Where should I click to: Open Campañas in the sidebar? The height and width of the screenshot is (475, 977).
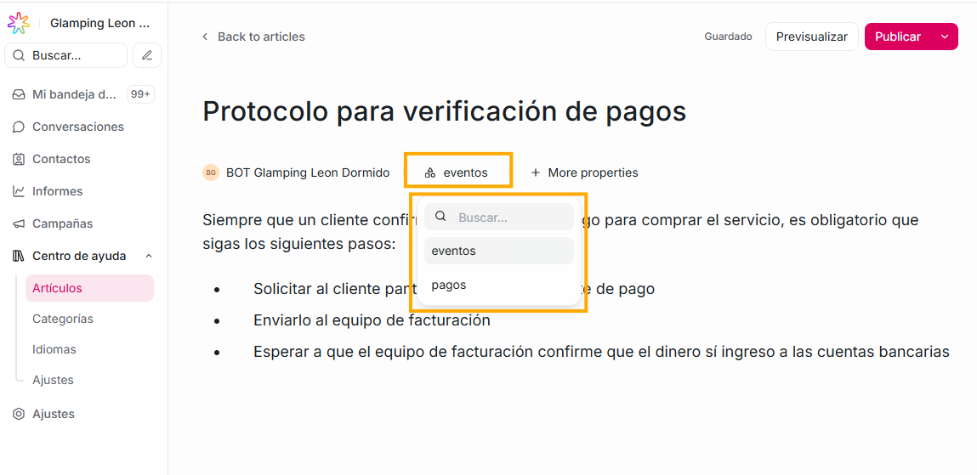coord(62,223)
